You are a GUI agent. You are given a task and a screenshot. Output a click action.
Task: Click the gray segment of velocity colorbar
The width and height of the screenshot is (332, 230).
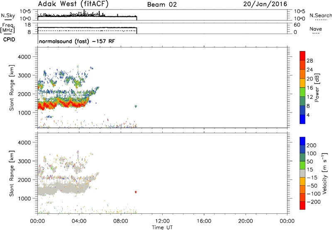coord(303,173)
